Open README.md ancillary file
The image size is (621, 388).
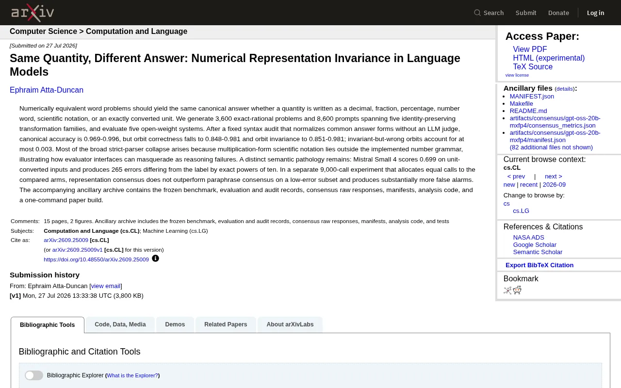click(528, 111)
